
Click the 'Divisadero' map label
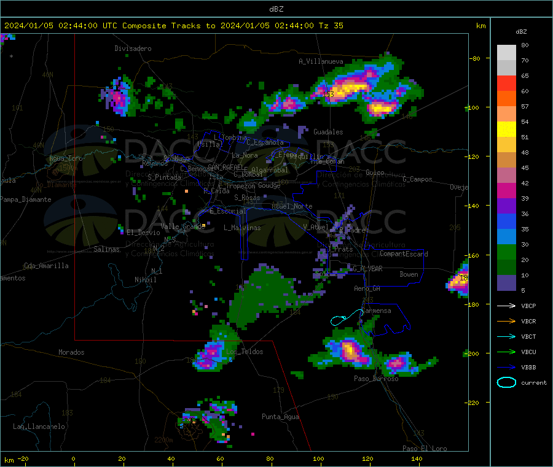133,48
